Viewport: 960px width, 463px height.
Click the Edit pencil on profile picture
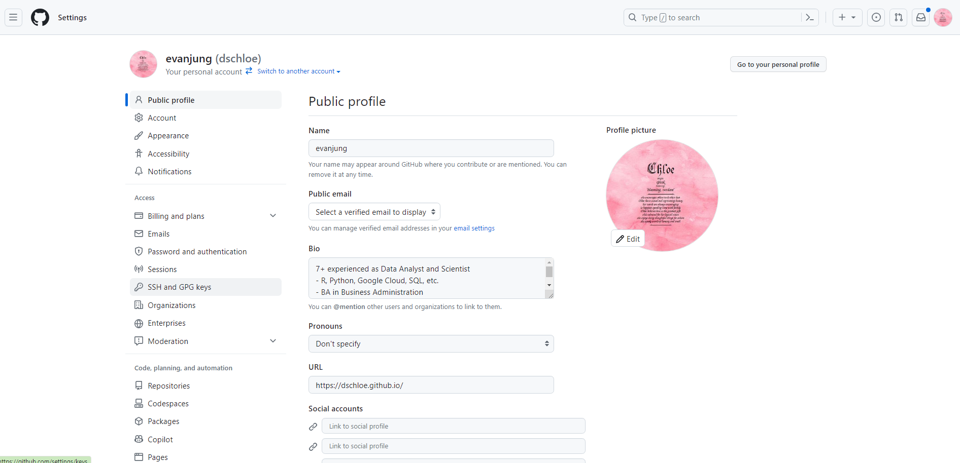(x=628, y=239)
